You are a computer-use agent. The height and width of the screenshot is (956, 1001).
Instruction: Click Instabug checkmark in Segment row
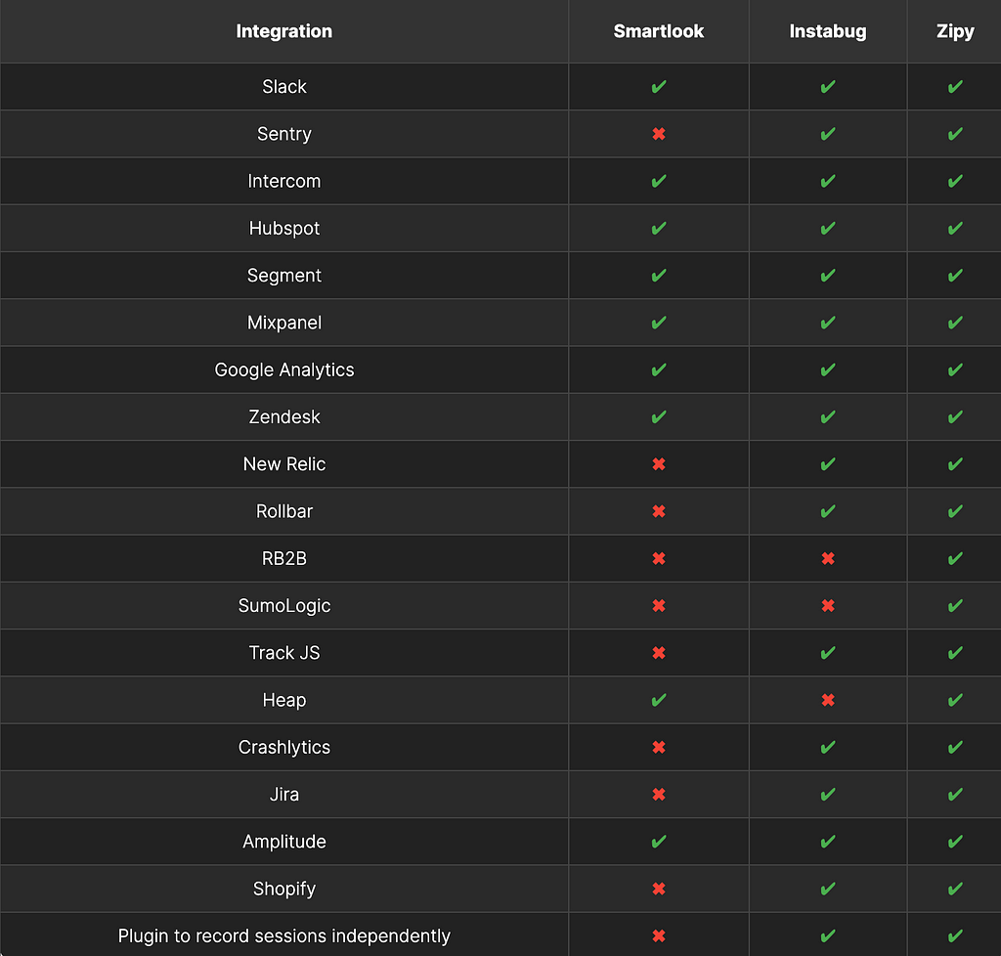pos(827,276)
